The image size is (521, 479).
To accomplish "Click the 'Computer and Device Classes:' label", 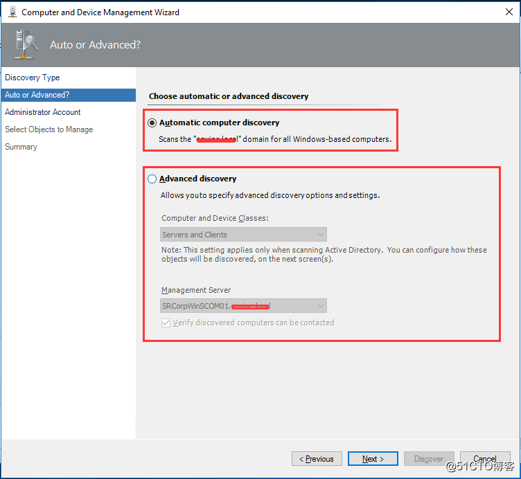I will (x=215, y=218).
